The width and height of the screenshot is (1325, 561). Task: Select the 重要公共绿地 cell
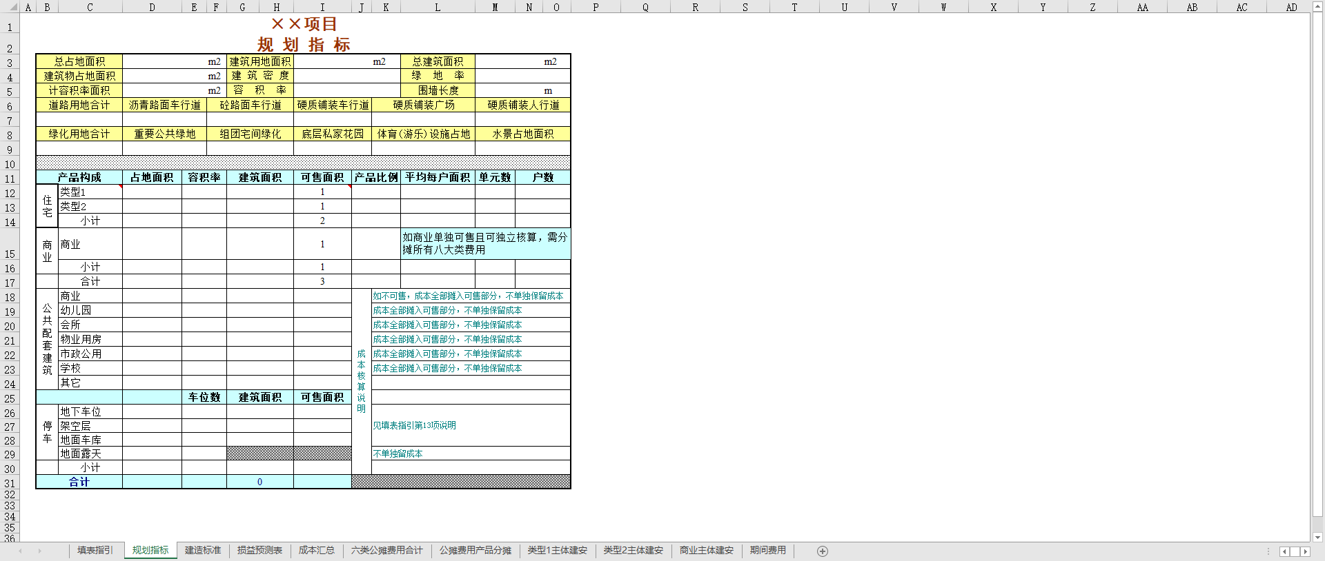164,134
